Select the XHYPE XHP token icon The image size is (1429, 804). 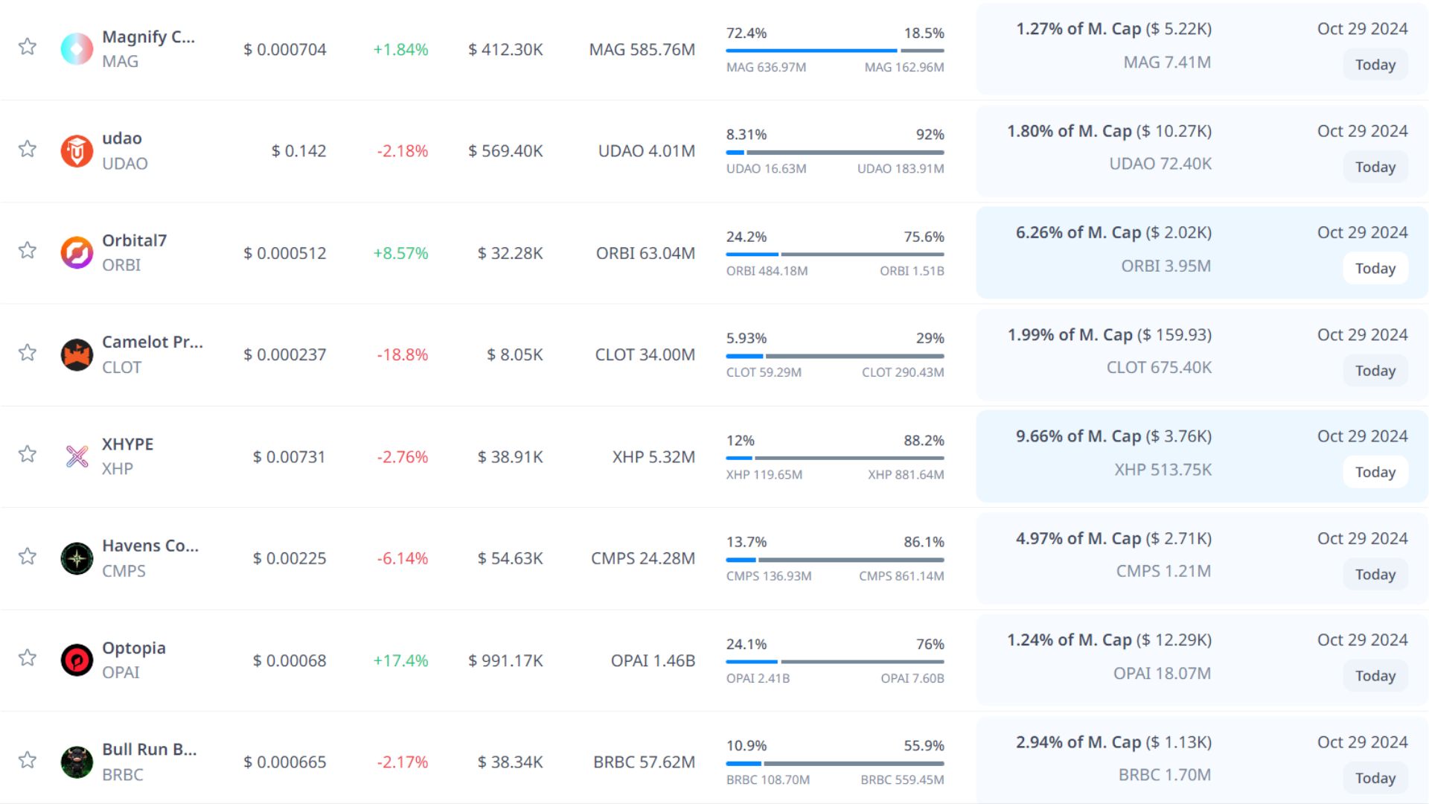77,456
